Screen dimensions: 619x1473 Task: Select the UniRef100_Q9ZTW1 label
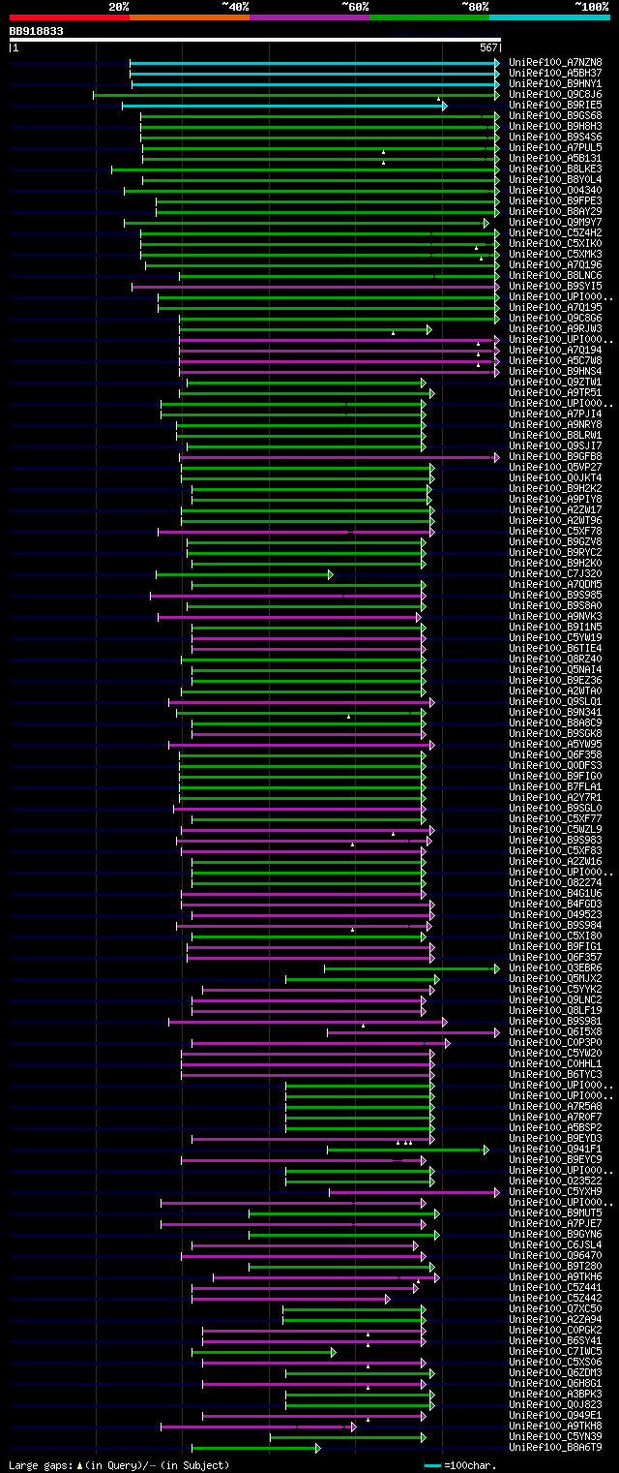pyautogui.click(x=555, y=382)
